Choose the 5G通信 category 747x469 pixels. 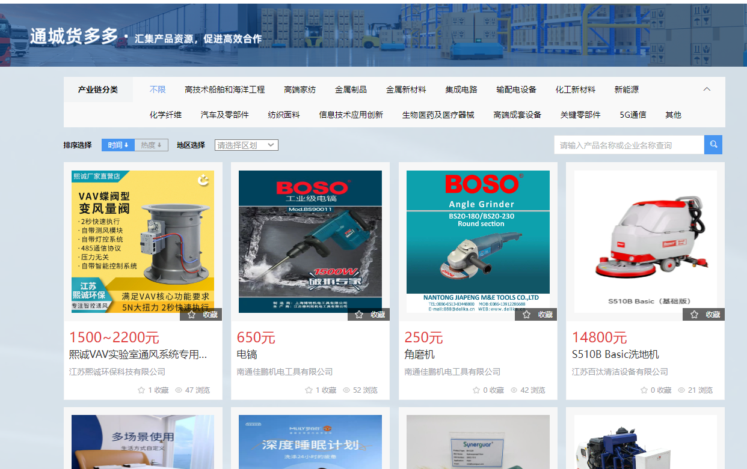(x=633, y=115)
